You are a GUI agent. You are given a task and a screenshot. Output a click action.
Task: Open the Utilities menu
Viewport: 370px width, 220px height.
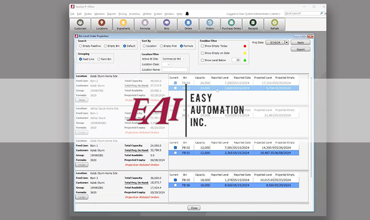coord(147,14)
